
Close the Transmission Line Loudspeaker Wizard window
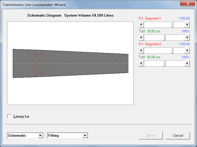[187, 3]
